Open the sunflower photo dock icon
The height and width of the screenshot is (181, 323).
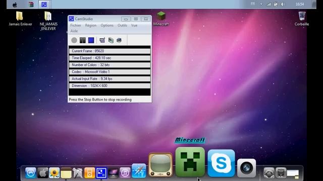(x=55, y=173)
